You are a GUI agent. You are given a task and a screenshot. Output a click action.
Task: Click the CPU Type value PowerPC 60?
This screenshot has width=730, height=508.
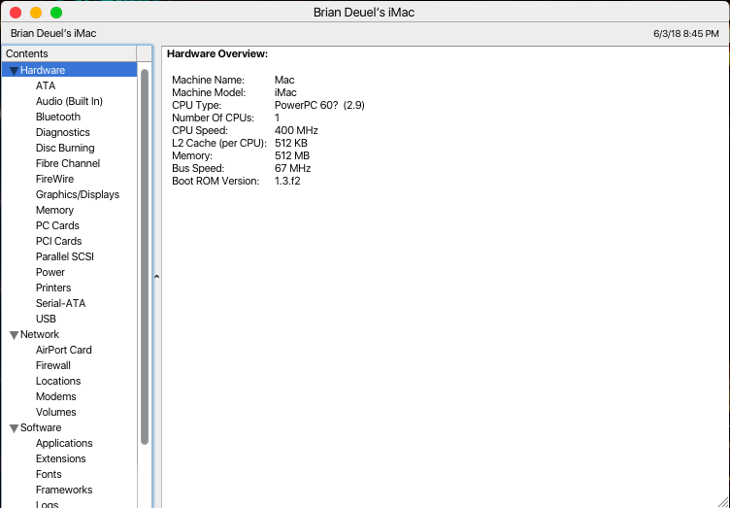point(319,105)
